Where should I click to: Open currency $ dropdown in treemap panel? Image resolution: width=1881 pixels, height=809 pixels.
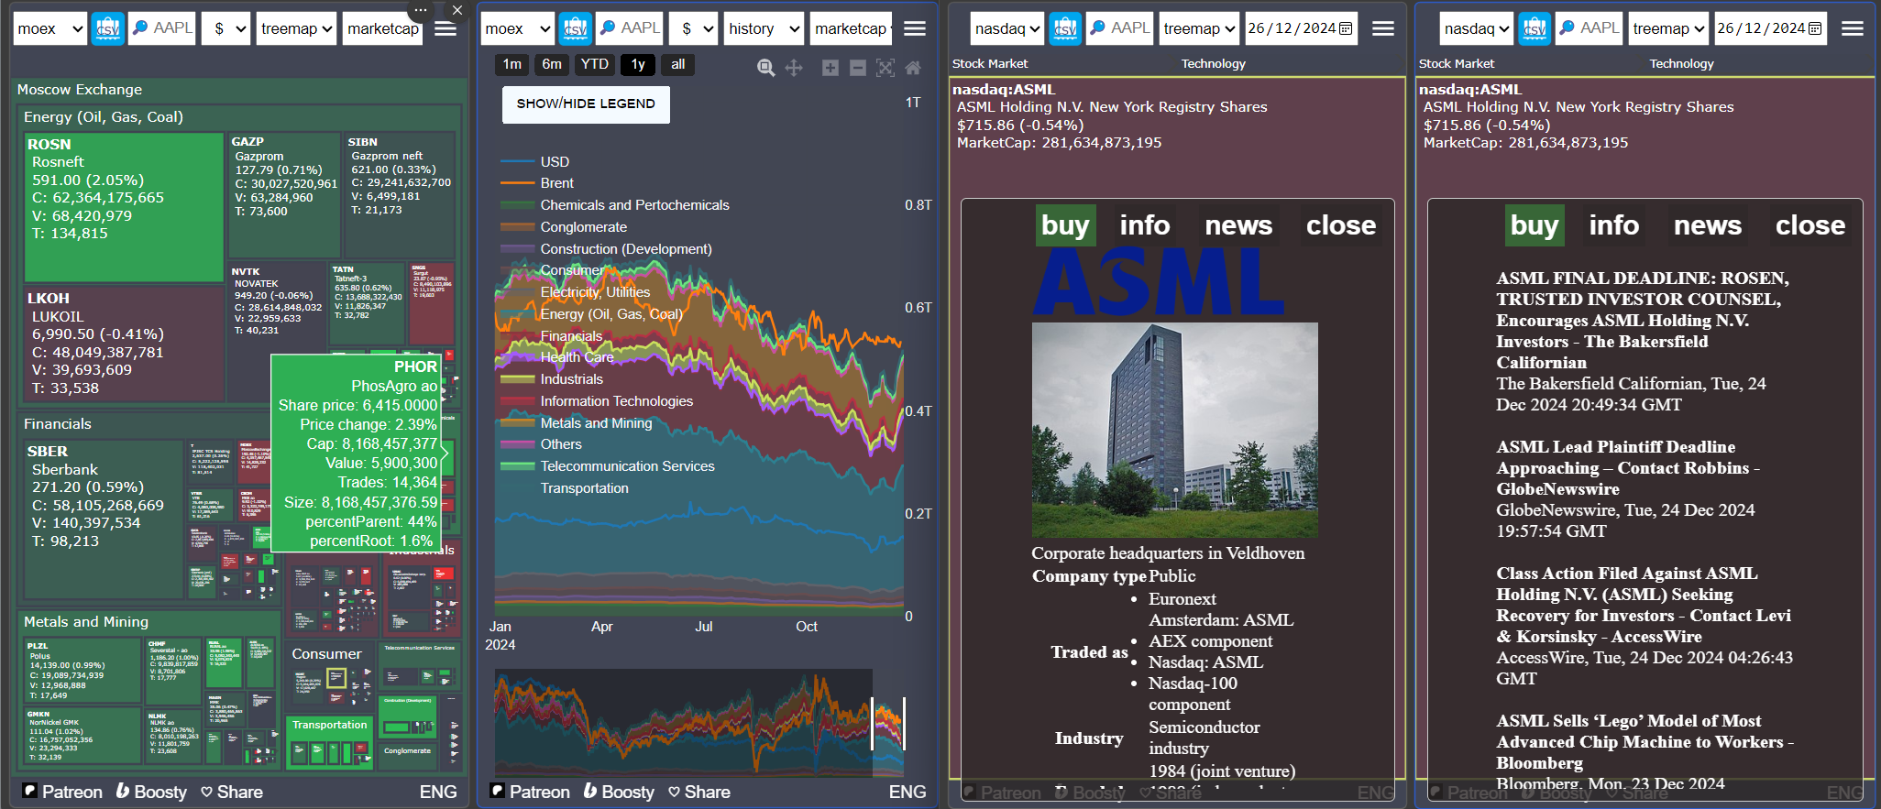[226, 28]
